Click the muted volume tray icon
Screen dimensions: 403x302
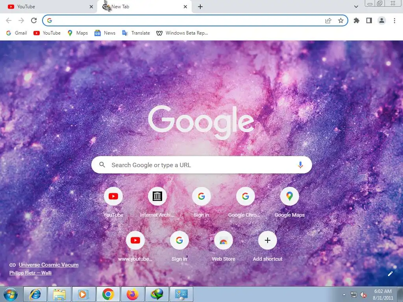click(x=363, y=295)
